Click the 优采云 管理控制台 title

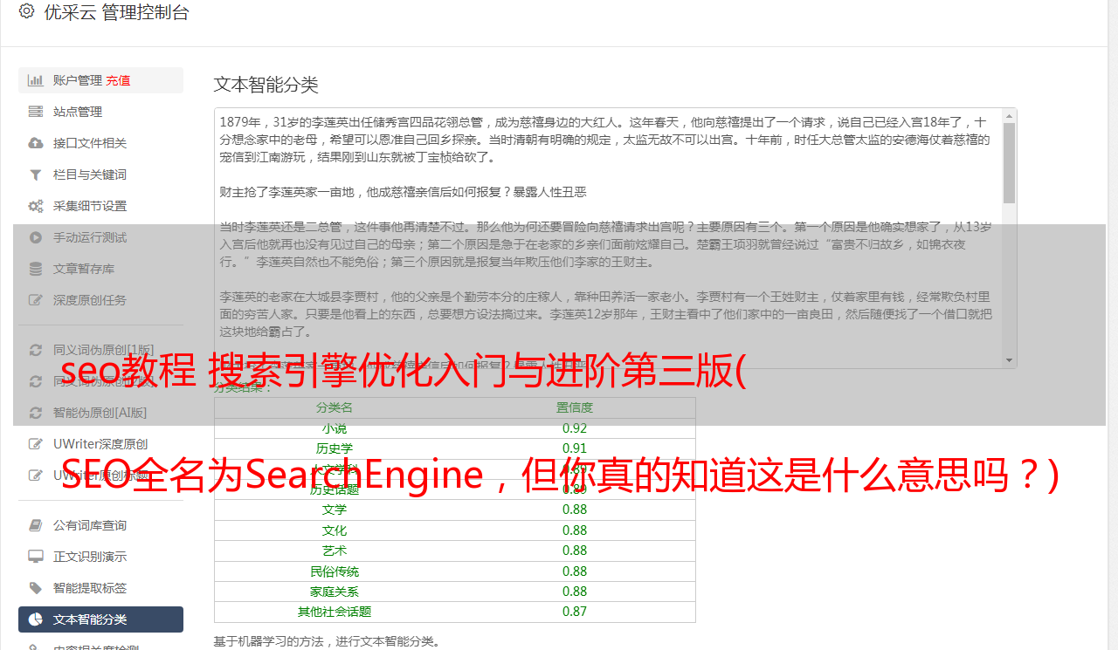pos(116,12)
